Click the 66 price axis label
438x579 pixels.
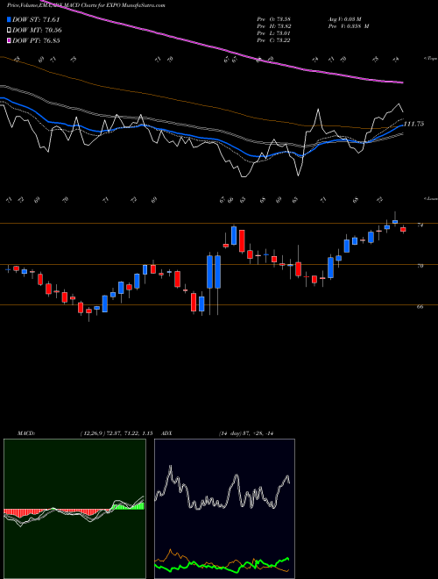[420, 306]
